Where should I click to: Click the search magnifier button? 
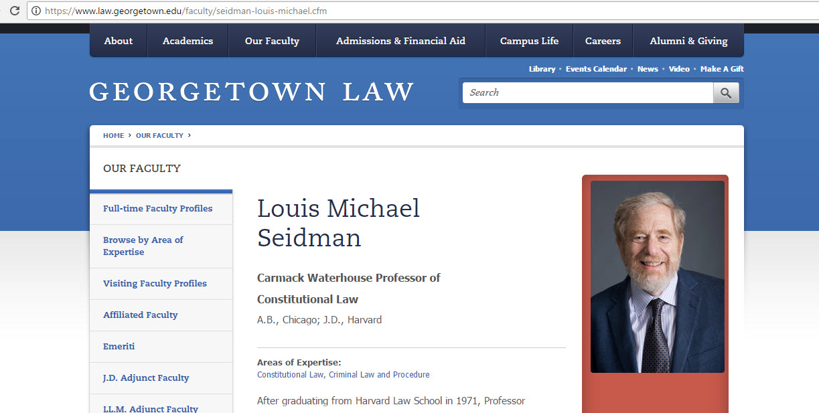click(726, 93)
